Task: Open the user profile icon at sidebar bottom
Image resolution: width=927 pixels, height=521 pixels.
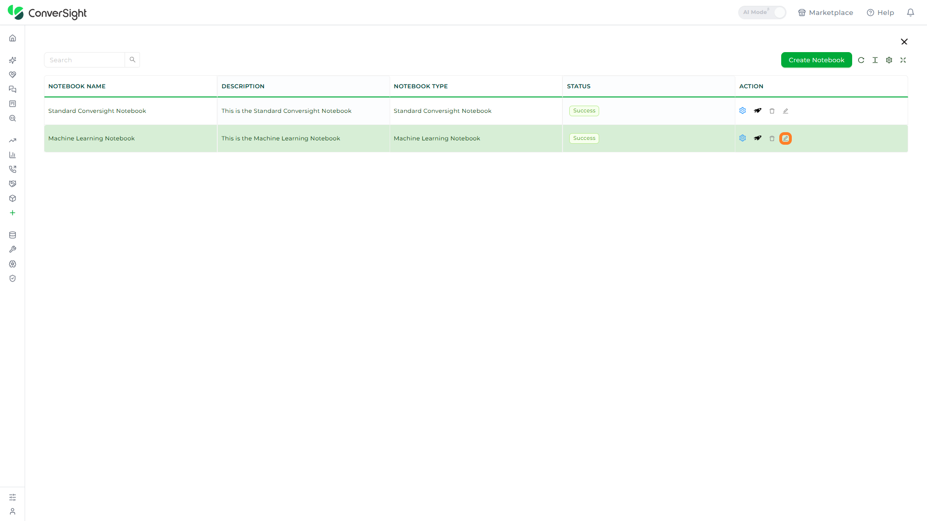Action: coord(13,511)
